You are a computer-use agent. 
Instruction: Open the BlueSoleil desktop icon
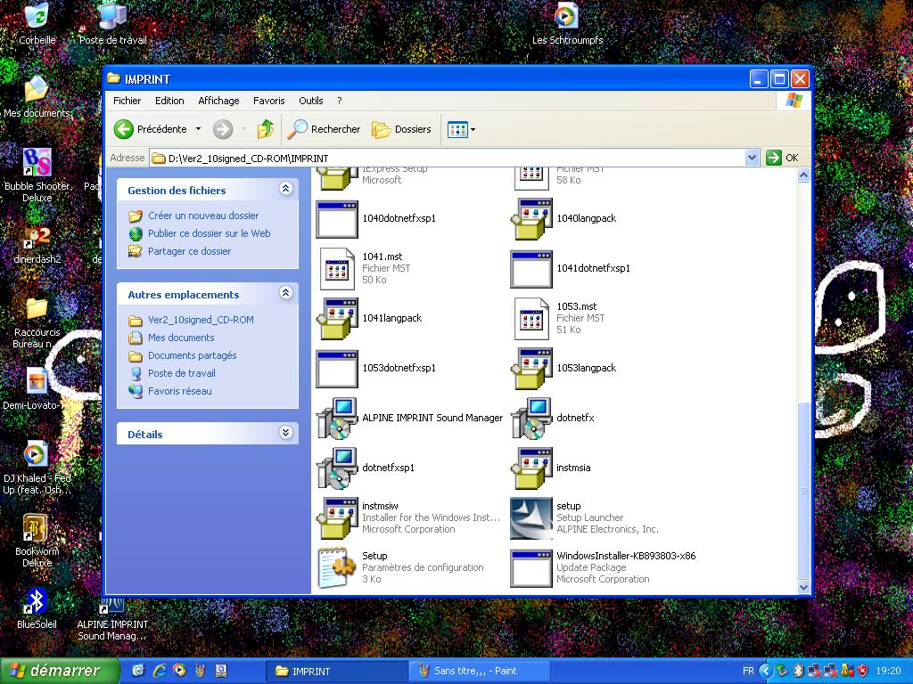coord(37,602)
